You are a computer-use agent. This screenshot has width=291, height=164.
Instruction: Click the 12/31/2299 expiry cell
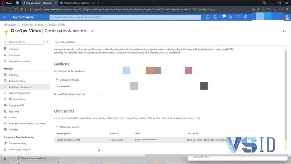click(x=116, y=140)
